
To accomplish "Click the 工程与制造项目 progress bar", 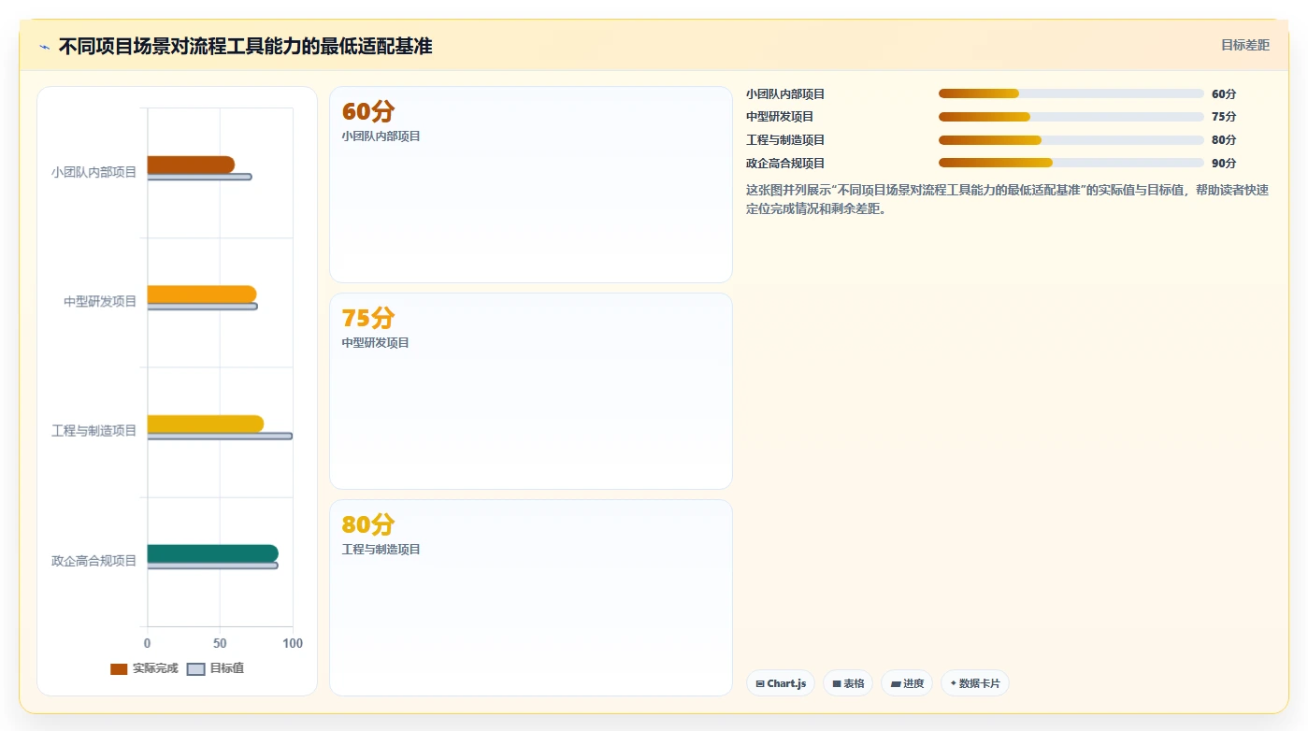I will click(1071, 140).
